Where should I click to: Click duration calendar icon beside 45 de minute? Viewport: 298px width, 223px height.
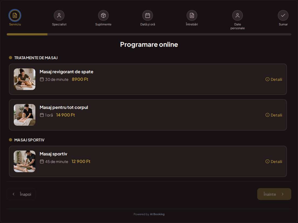tap(42, 162)
